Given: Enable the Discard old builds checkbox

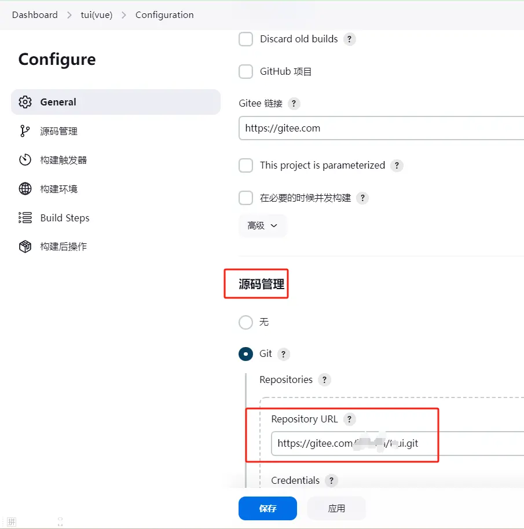Looking at the screenshot, I should (245, 39).
